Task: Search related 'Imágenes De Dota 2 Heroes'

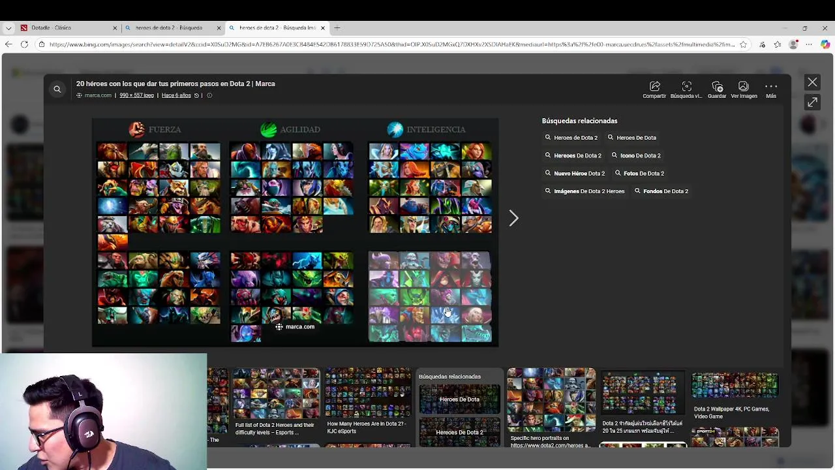Action: pyautogui.click(x=585, y=191)
